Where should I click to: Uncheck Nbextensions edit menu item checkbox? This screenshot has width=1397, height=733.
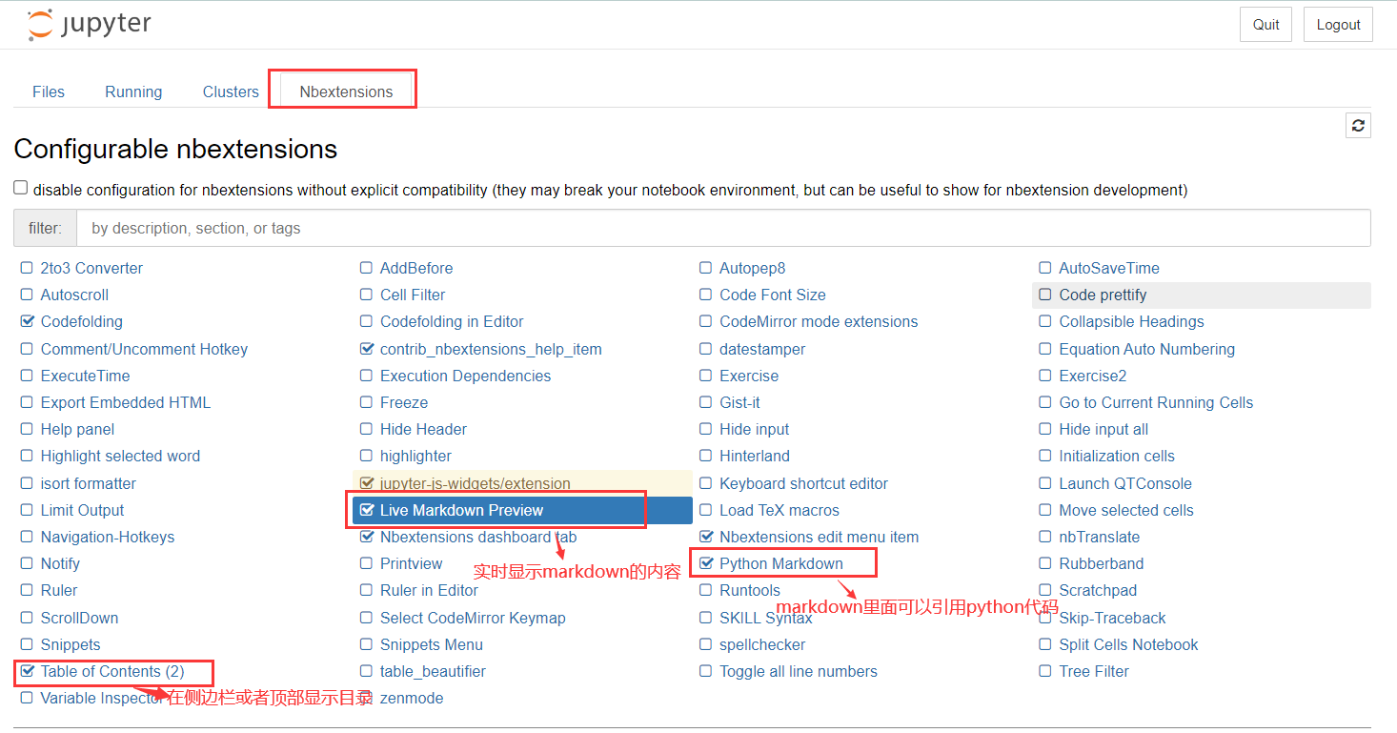coord(705,538)
